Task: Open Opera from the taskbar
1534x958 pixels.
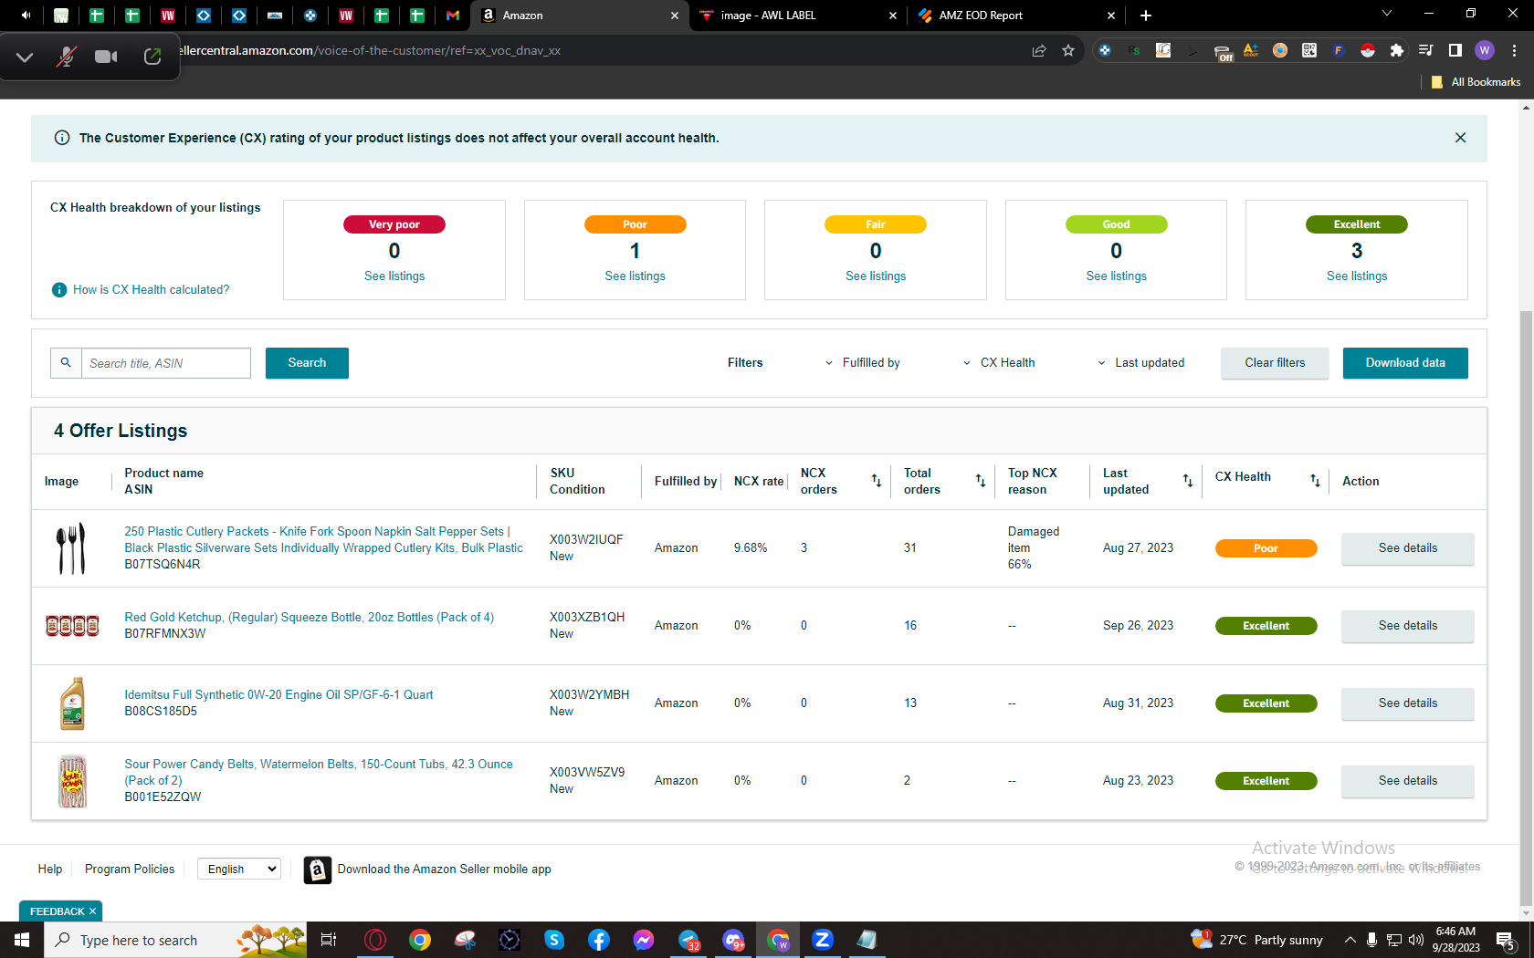Action: pos(375,940)
